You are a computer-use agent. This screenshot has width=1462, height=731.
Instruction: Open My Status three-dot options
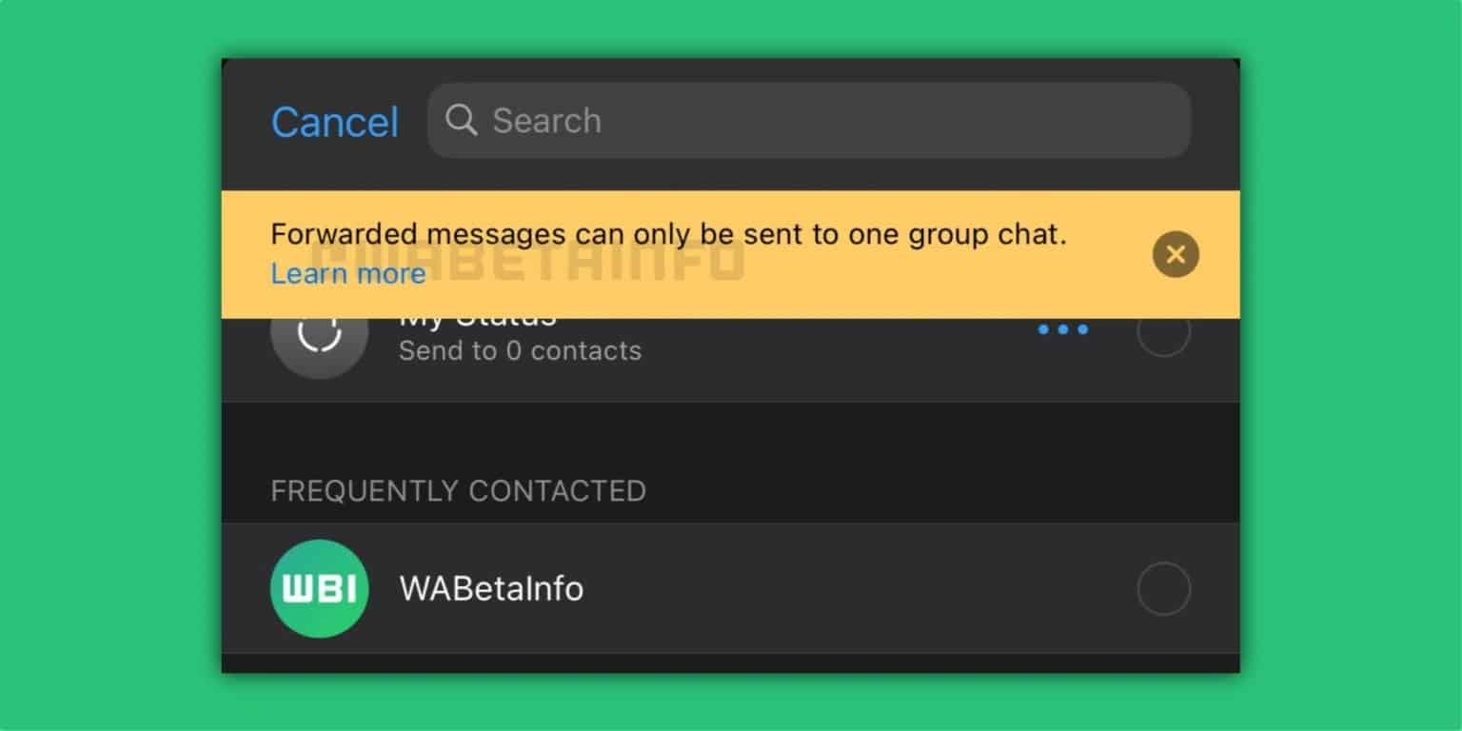tap(1063, 329)
